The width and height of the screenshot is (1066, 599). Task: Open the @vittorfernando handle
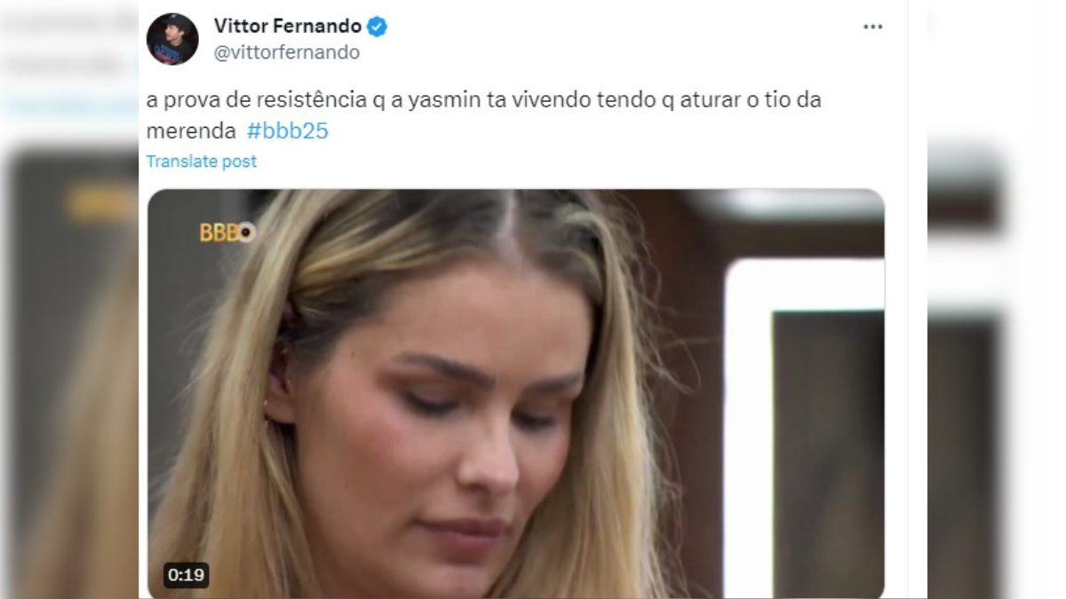pos(286,52)
